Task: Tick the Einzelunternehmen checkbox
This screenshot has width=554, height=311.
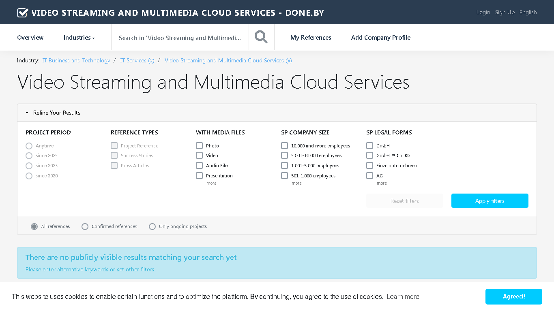Action: [369, 165]
